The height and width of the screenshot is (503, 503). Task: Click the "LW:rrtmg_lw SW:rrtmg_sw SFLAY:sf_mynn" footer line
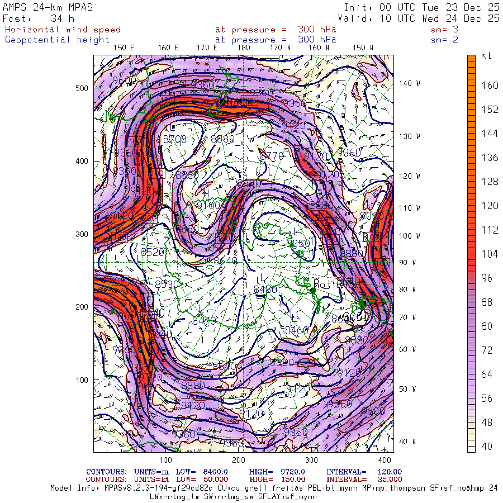point(233,497)
